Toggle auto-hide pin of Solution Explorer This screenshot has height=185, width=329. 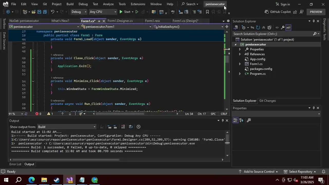[314, 21]
